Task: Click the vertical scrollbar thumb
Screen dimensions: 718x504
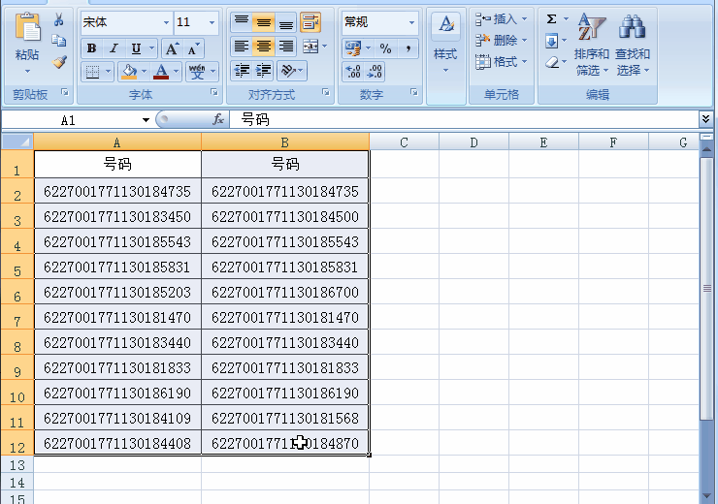Action: point(706,288)
